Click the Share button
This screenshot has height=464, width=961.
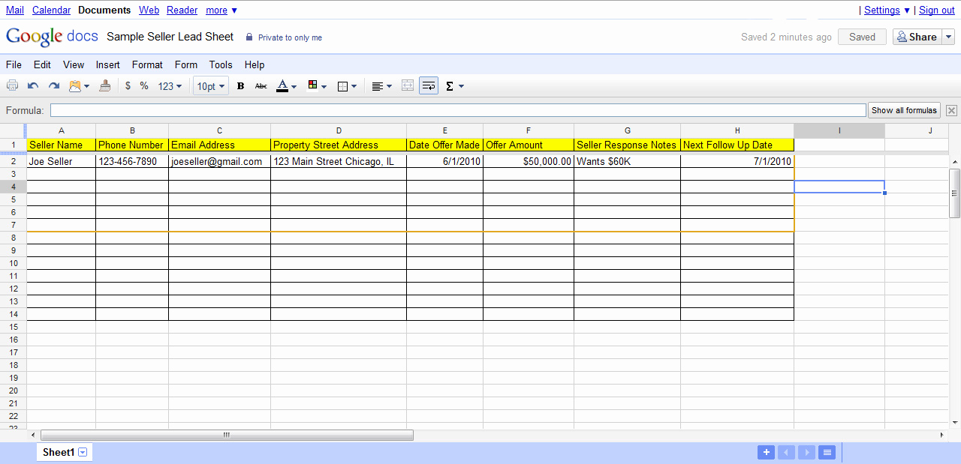(x=916, y=37)
